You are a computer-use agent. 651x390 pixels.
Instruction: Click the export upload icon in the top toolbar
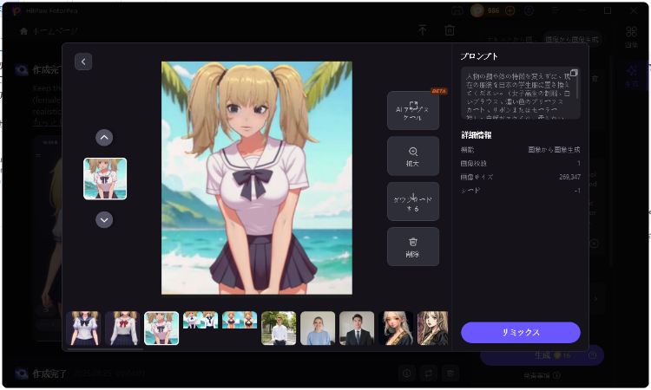(x=423, y=30)
